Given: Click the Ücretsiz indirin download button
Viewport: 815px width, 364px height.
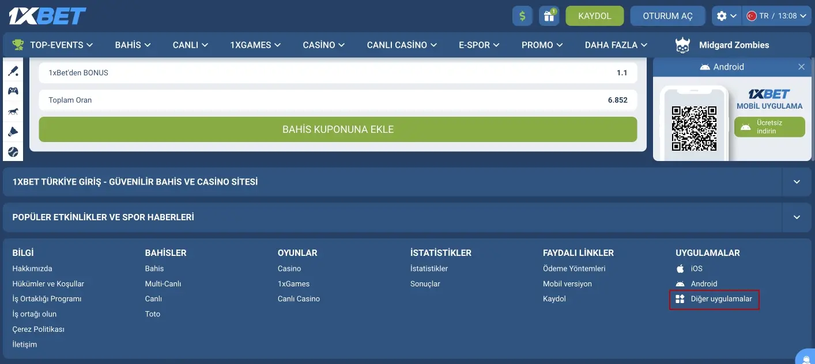Looking at the screenshot, I should 769,127.
